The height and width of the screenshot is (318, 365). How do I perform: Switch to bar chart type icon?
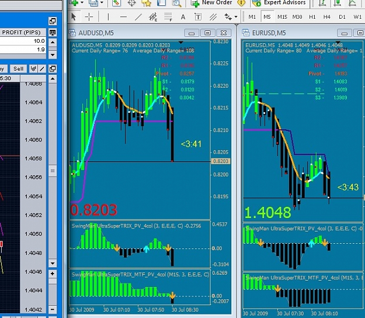322,3
